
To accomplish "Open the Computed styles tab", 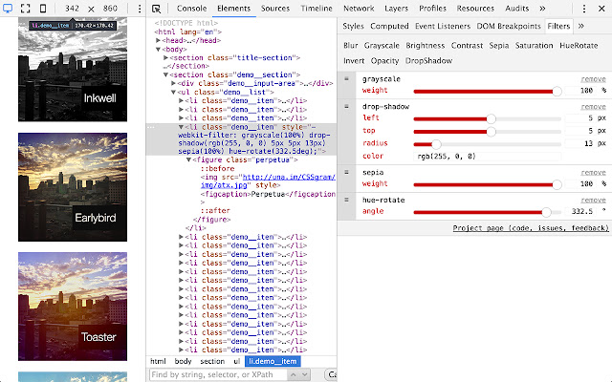I will (389, 26).
